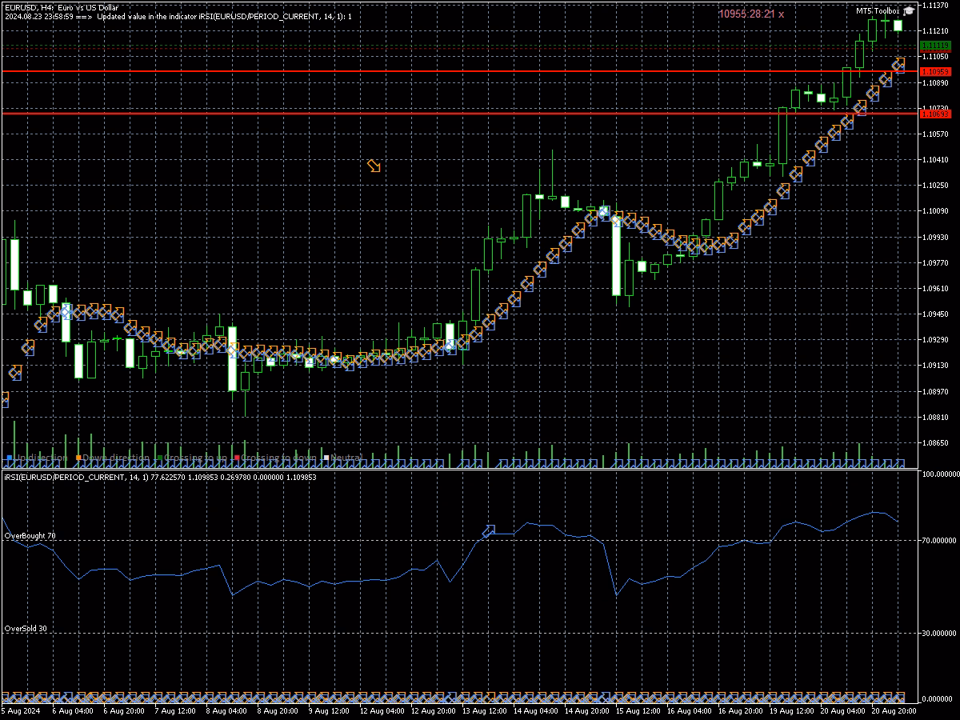This screenshot has height=720, width=960.
Task: Select the blue Up direction legend icon
Action: [9, 457]
